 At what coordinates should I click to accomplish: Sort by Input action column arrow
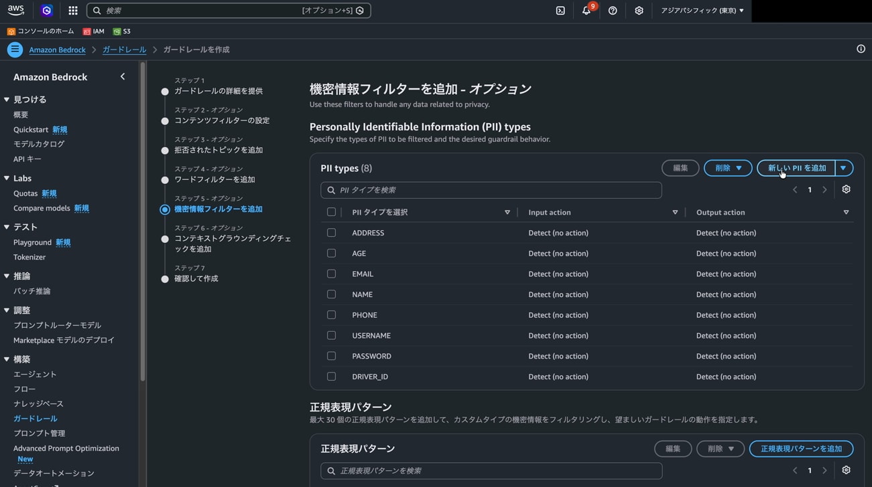point(675,213)
